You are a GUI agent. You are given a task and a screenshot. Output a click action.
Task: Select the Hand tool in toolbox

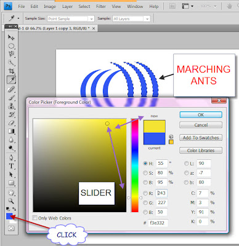[x=11, y=192]
